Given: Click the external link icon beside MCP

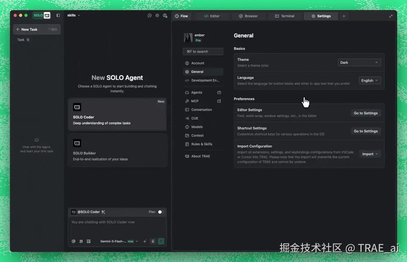Looking at the screenshot, I should [x=219, y=101].
